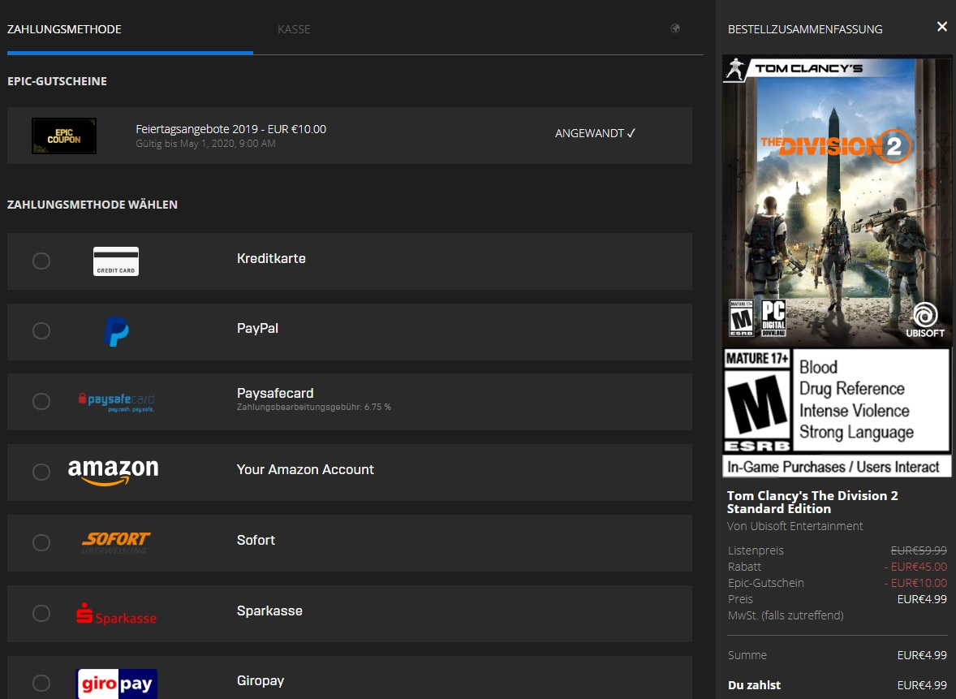This screenshot has height=699, width=956.
Task: Open the globe language icon
Action: [x=675, y=28]
